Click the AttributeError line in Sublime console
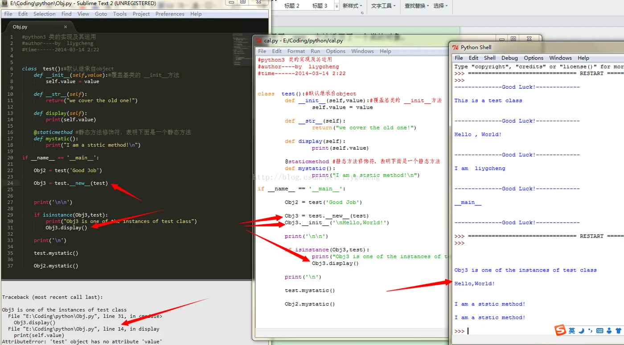The width and height of the screenshot is (624, 345). pos(82,341)
